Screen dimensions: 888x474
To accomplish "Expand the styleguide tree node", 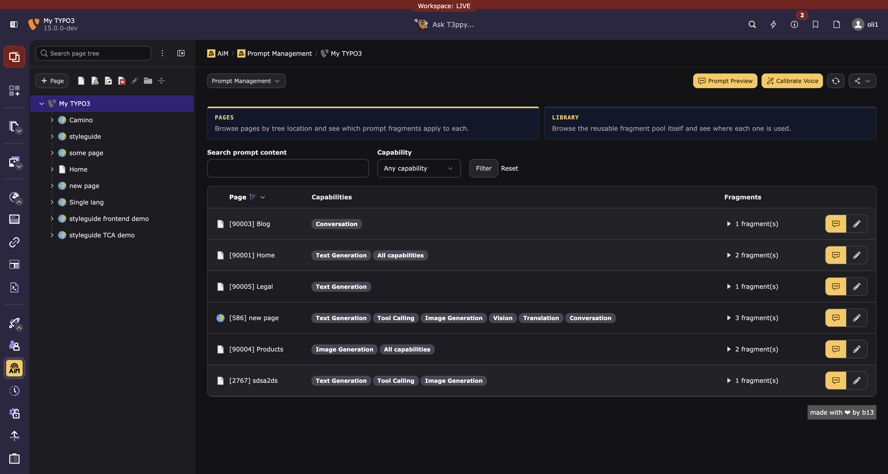I will pos(52,136).
